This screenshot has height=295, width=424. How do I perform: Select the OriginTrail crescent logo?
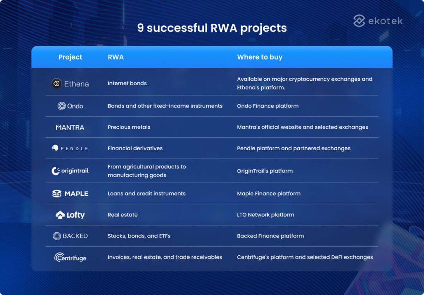tap(56, 170)
